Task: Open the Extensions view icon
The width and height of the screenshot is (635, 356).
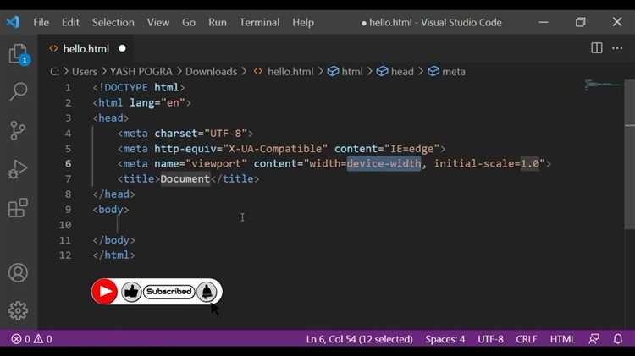Action: coord(18,207)
